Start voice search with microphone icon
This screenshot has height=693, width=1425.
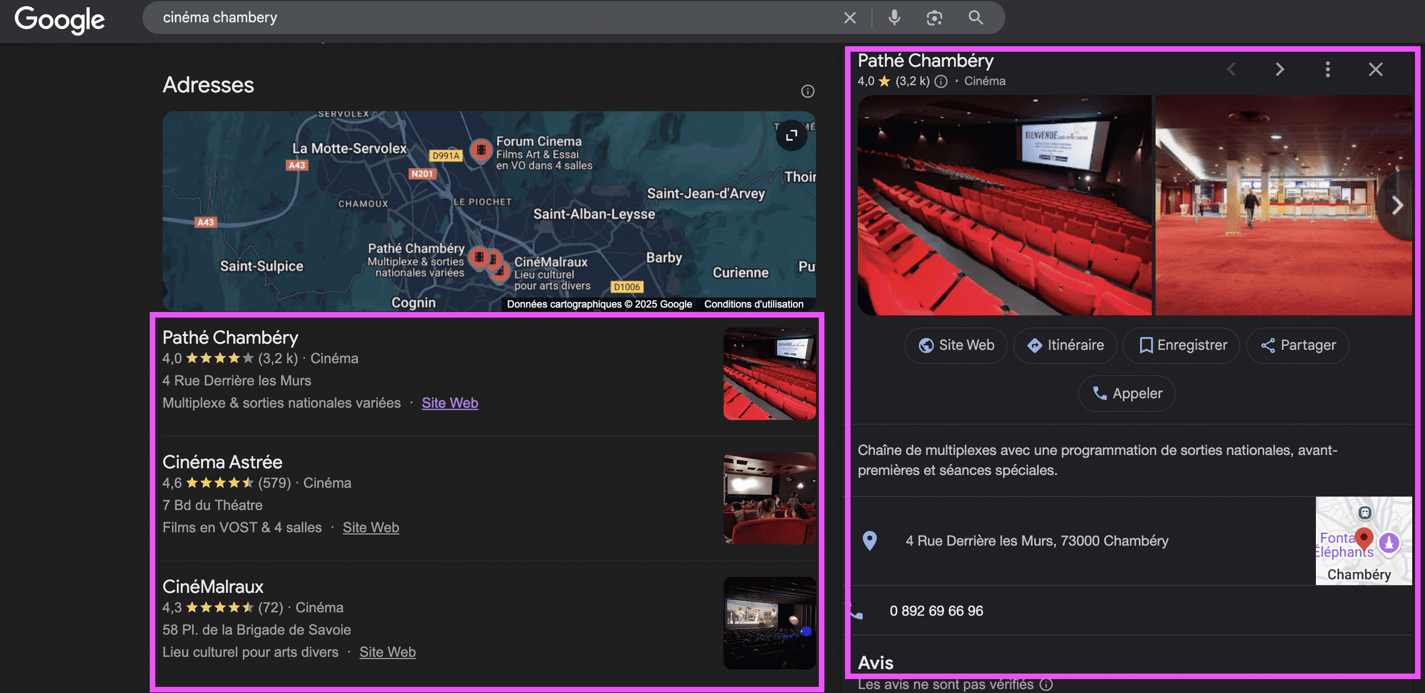tap(894, 18)
